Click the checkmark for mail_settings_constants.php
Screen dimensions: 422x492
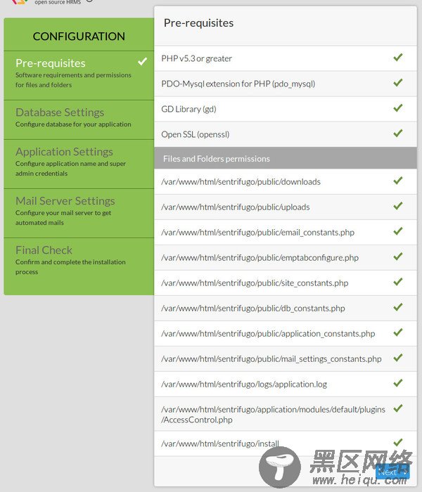point(398,358)
